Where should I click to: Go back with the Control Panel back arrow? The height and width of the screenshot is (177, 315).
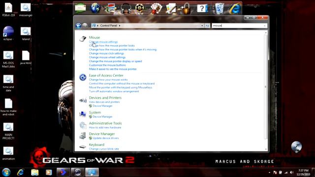[x=78, y=26]
